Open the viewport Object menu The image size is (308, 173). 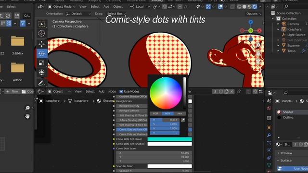point(118,7)
